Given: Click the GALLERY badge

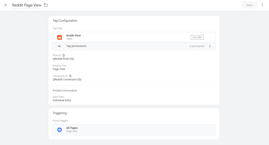Looking at the screenshot, I should click(197, 37).
